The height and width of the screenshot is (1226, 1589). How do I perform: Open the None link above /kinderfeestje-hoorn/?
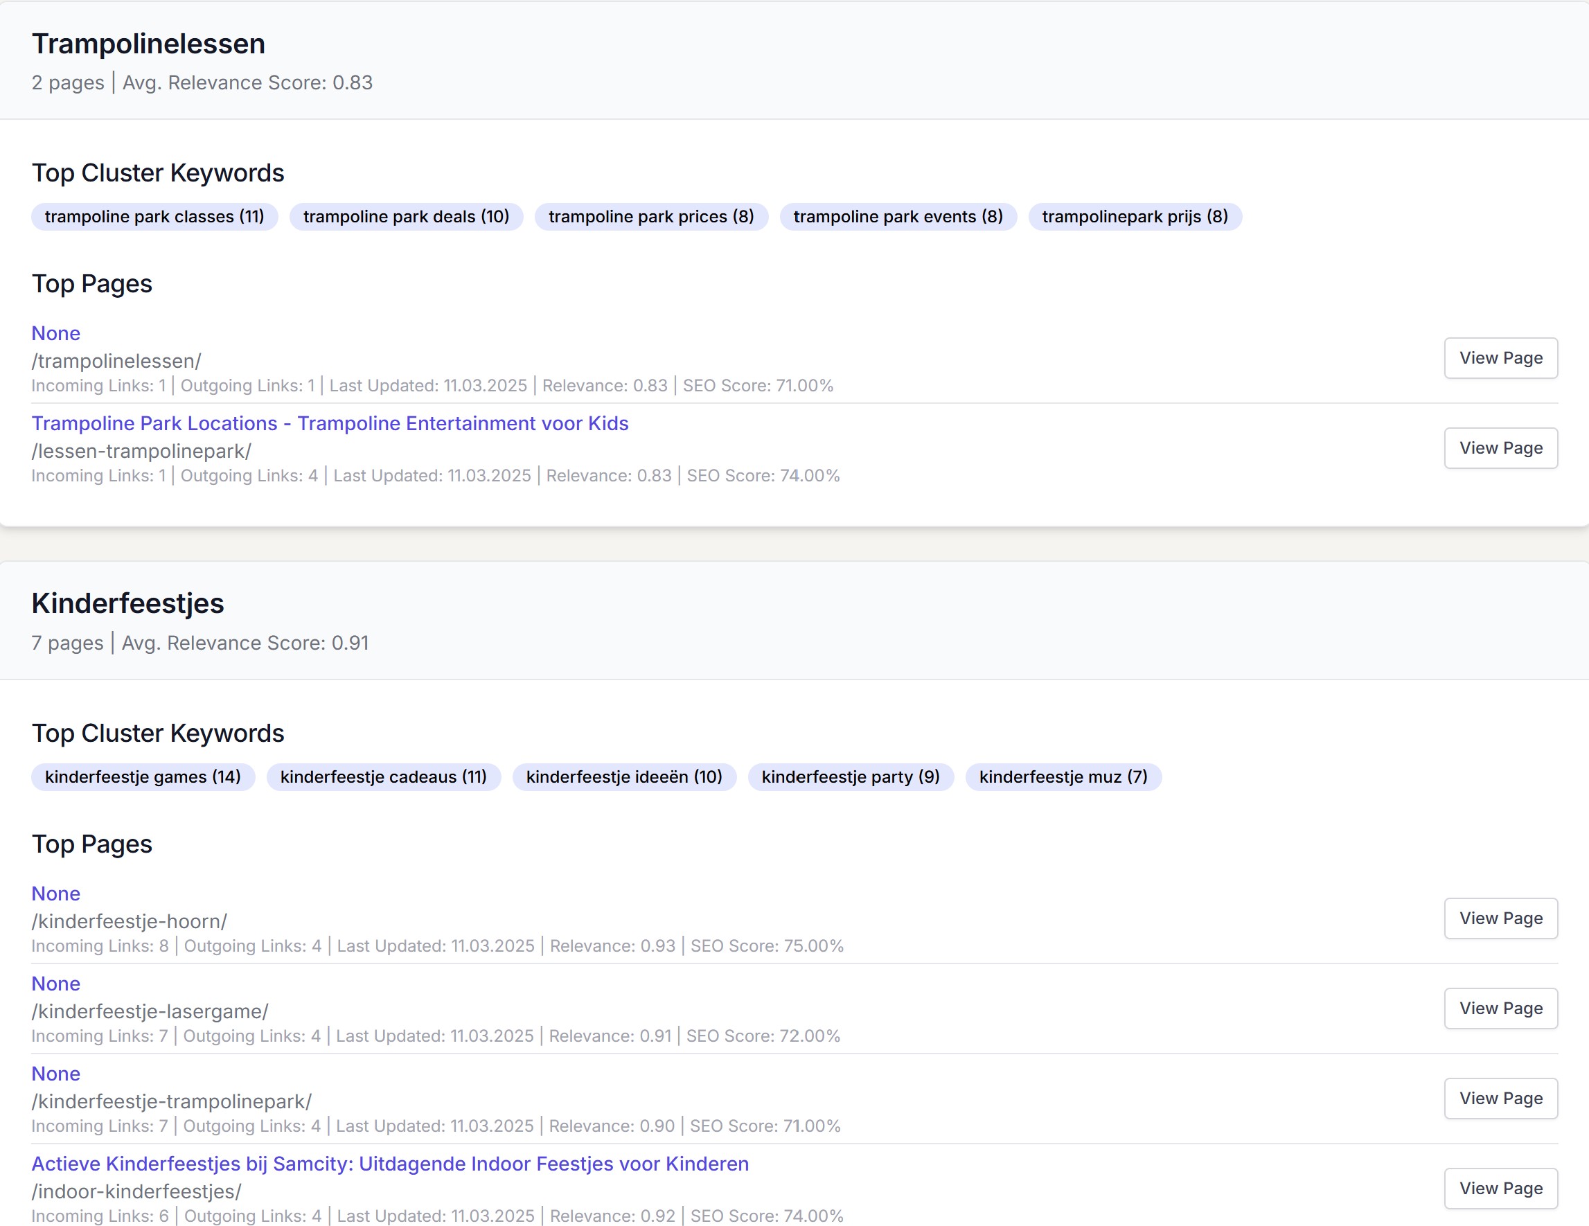point(55,894)
